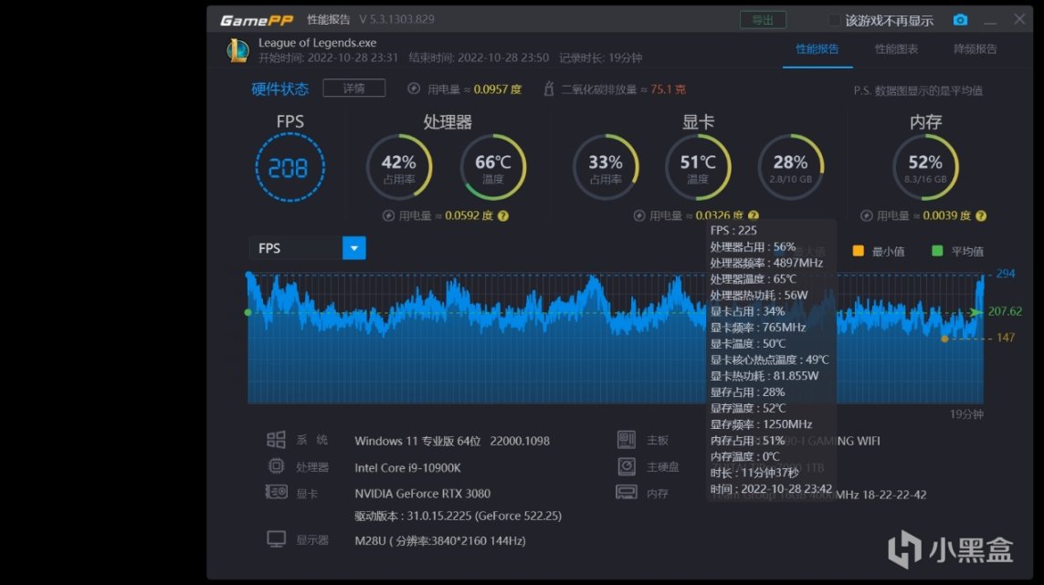1044x585 pixels.
Task: Click the League of Legends game icon
Action: [x=237, y=50]
